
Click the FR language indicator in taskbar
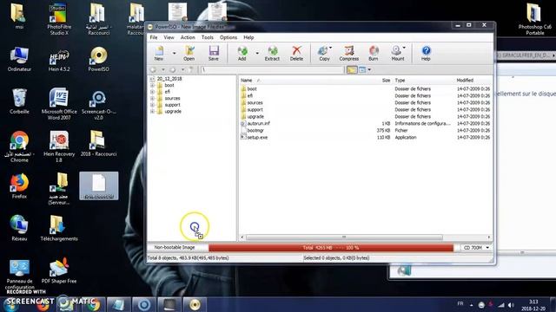tap(460, 303)
